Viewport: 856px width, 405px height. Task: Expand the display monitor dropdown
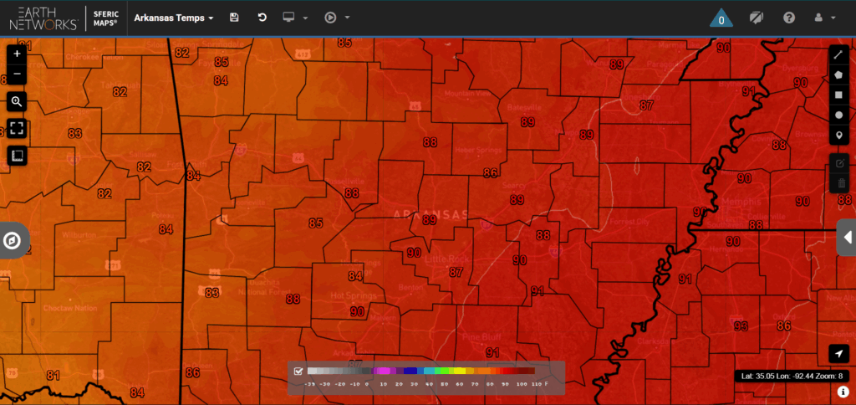pyautogui.click(x=295, y=18)
